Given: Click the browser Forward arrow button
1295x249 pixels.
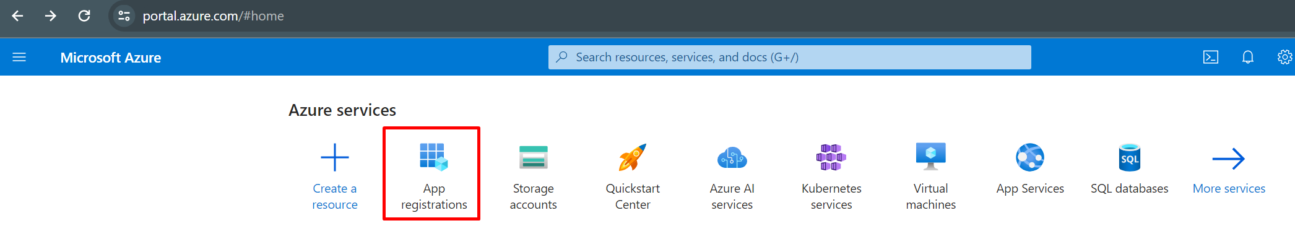Looking at the screenshot, I should 51,16.
